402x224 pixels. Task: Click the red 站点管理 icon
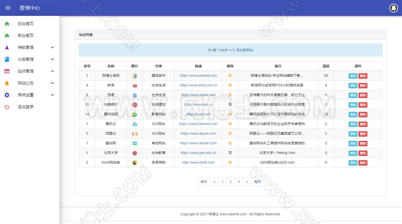[7, 71]
